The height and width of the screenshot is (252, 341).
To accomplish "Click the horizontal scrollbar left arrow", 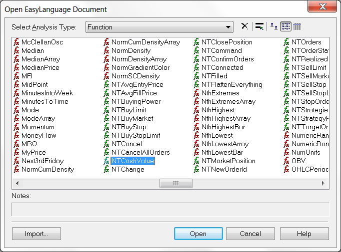I will pos(17,183).
